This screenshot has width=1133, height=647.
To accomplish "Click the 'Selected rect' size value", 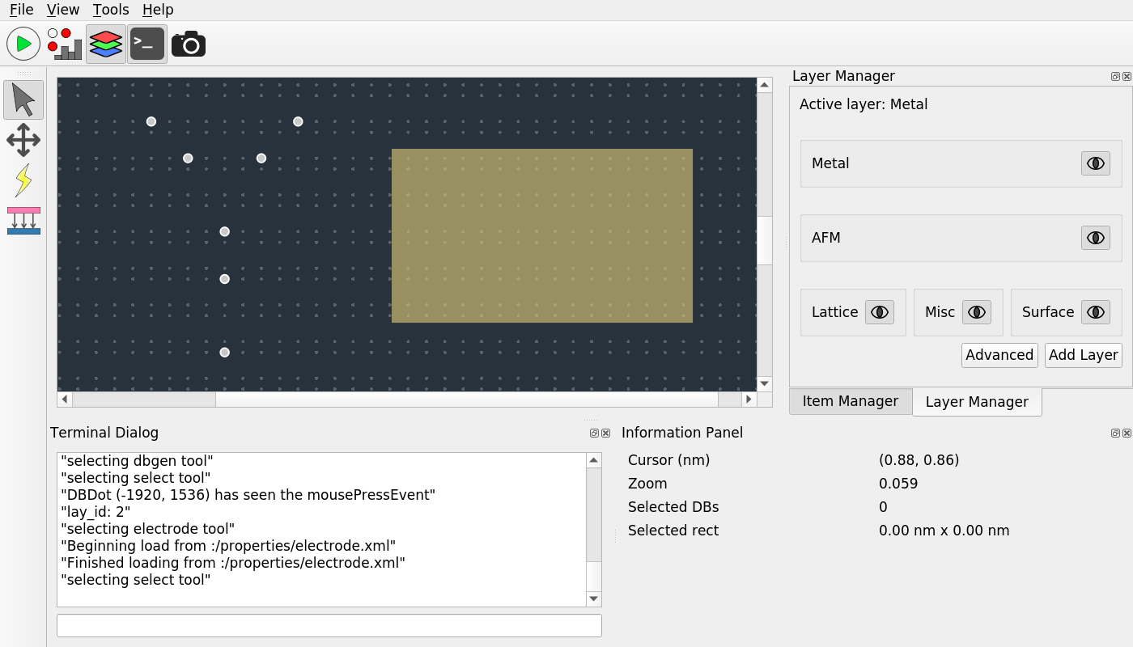I will pos(944,531).
